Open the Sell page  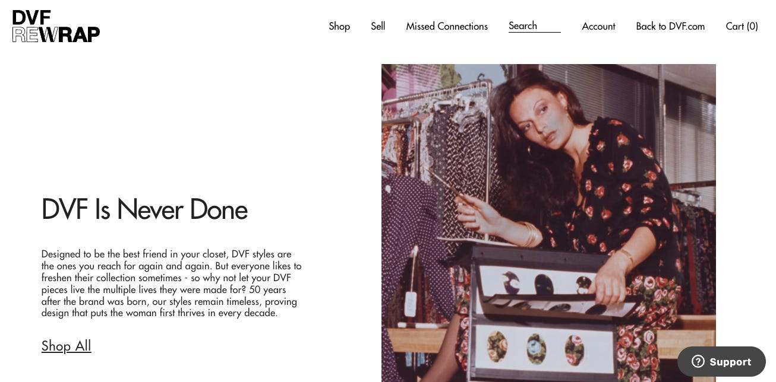pyautogui.click(x=378, y=26)
